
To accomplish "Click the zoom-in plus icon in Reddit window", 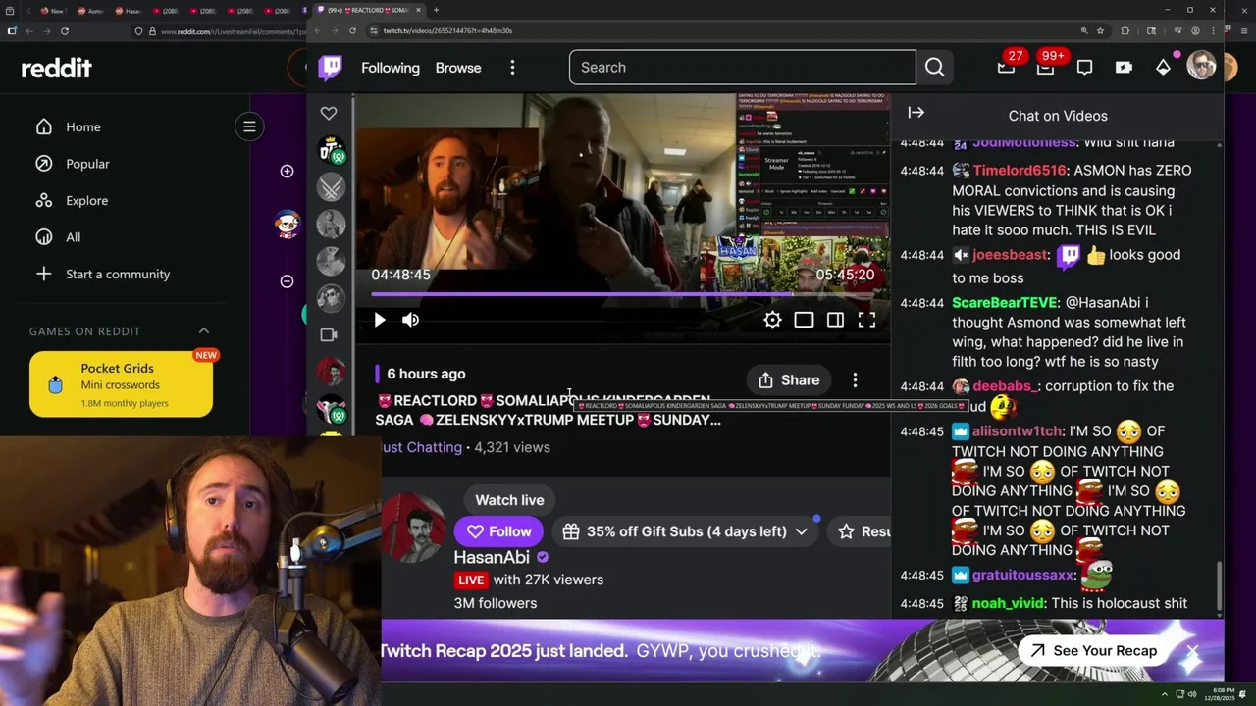I will click(x=287, y=171).
